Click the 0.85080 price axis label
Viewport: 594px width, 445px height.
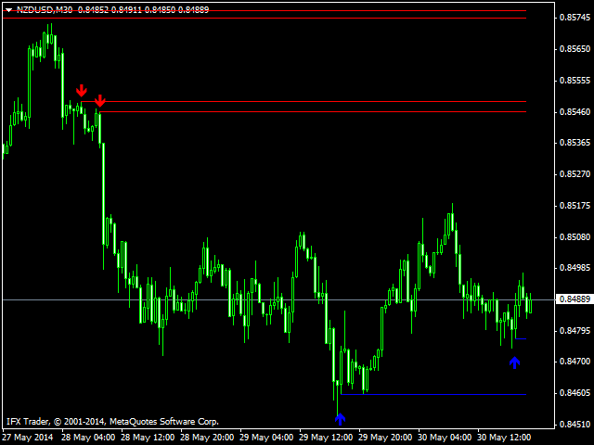coord(575,237)
